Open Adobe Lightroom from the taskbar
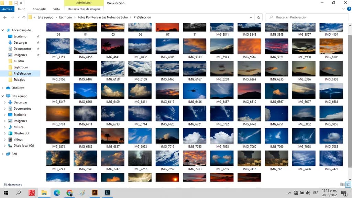 (107, 192)
